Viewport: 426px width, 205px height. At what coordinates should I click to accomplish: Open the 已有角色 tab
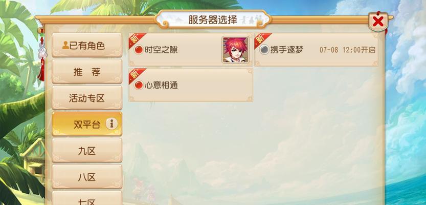click(87, 45)
